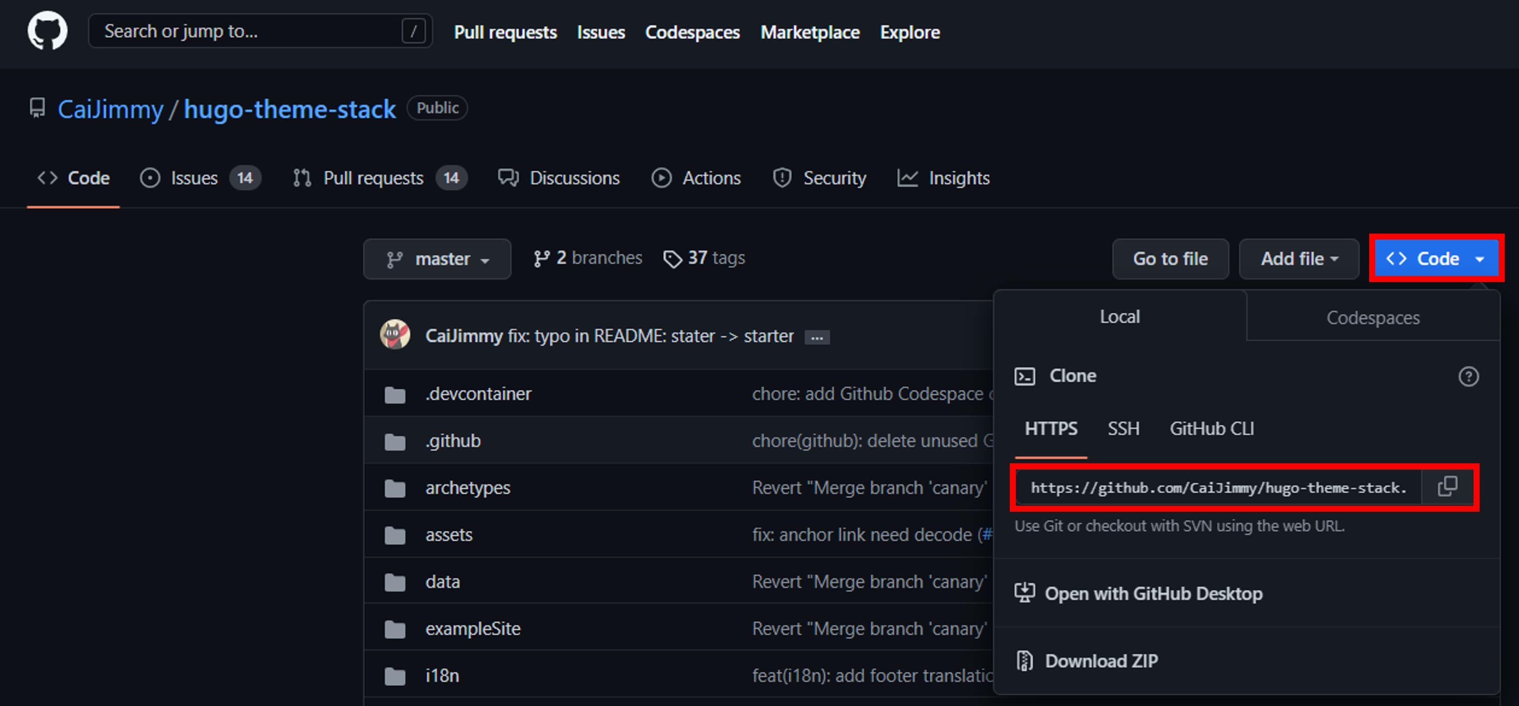The width and height of the screenshot is (1519, 706).
Task: Select the repository Issues tab
Action: click(200, 178)
